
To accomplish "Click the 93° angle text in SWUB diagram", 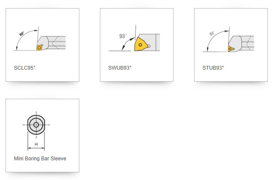I will (x=123, y=36).
